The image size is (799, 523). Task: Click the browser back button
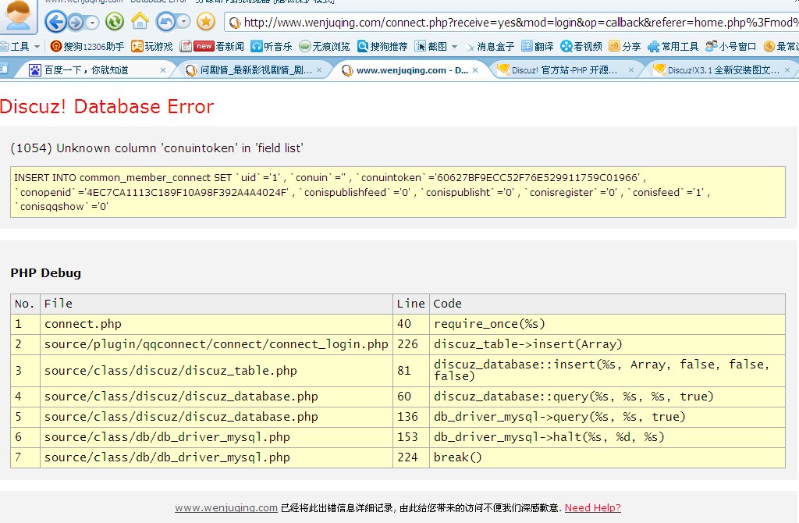[x=55, y=22]
